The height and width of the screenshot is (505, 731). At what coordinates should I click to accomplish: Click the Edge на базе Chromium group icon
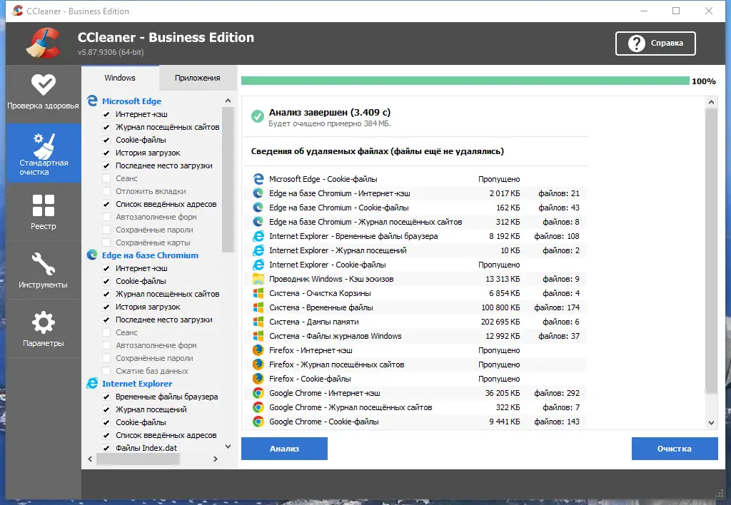pos(92,255)
